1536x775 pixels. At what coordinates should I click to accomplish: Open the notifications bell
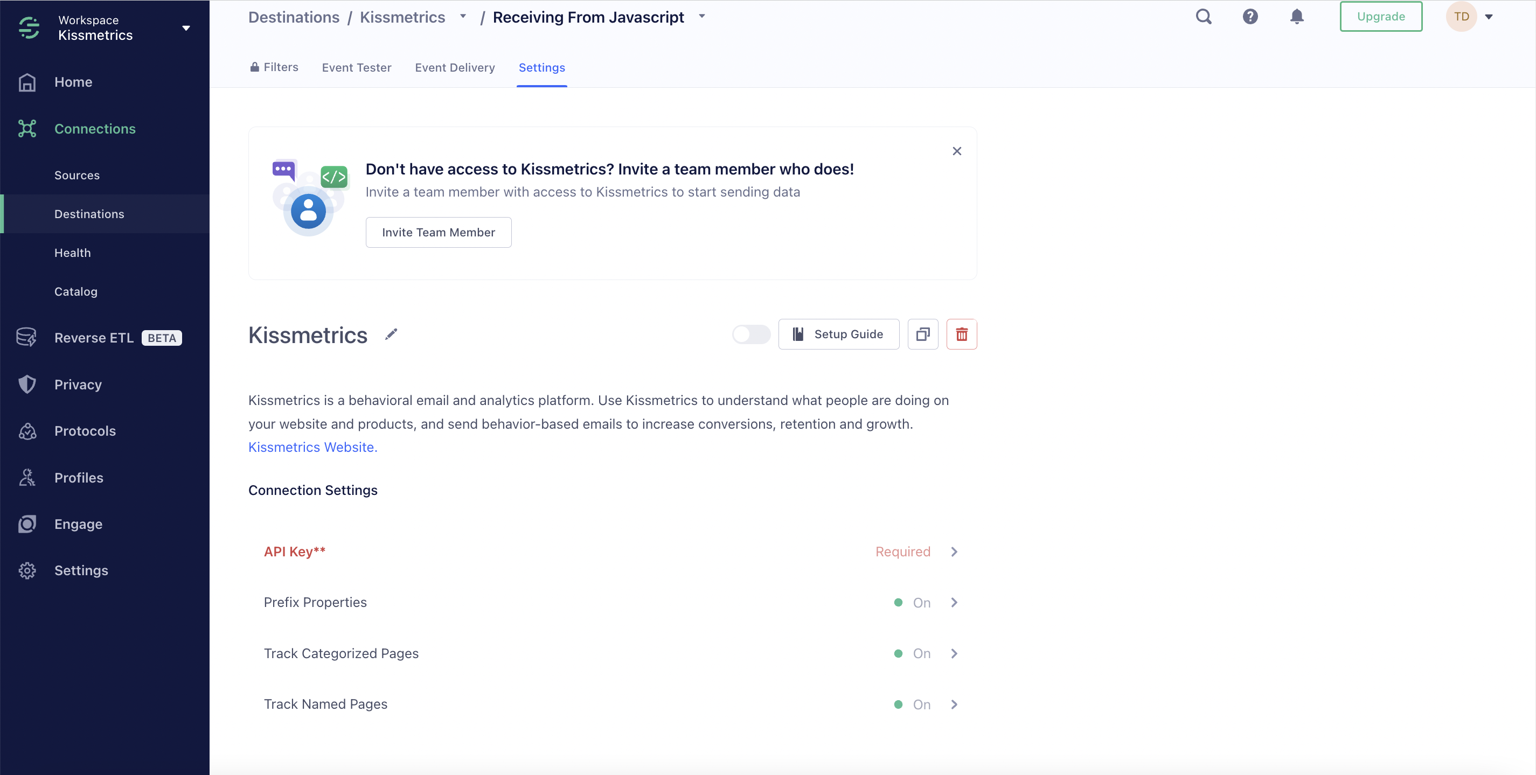[x=1296, y=17]
